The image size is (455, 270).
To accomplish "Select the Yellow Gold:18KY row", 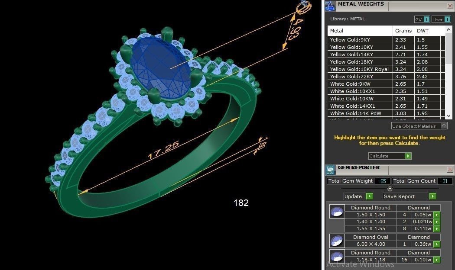I will [386, 62].
